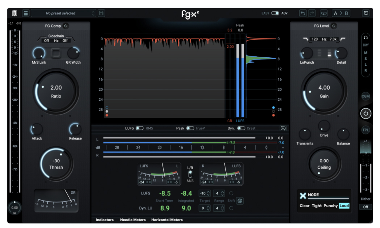This screenshot has height=228, width=380.
Task: Click the Ratio knob
Action: [x=56, y=91]
